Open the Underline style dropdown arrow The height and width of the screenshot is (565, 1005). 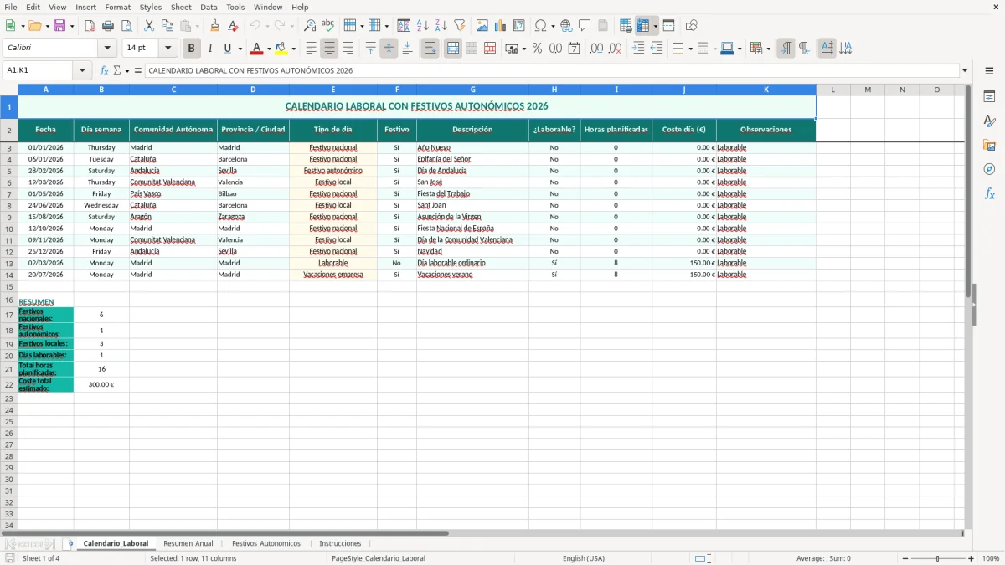tap(240, 49)
